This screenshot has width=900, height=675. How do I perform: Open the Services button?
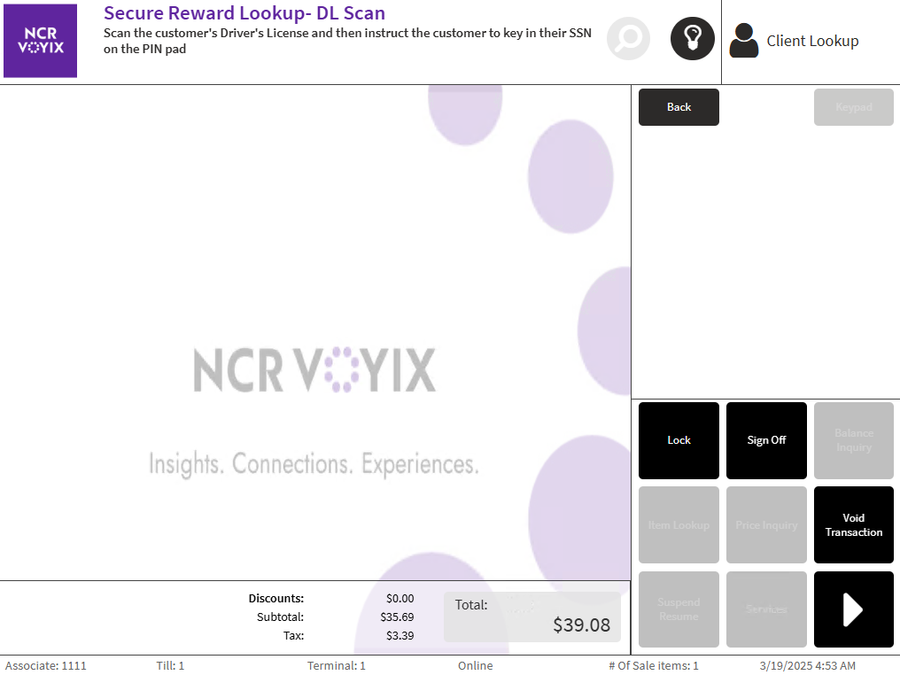point(766,609)
